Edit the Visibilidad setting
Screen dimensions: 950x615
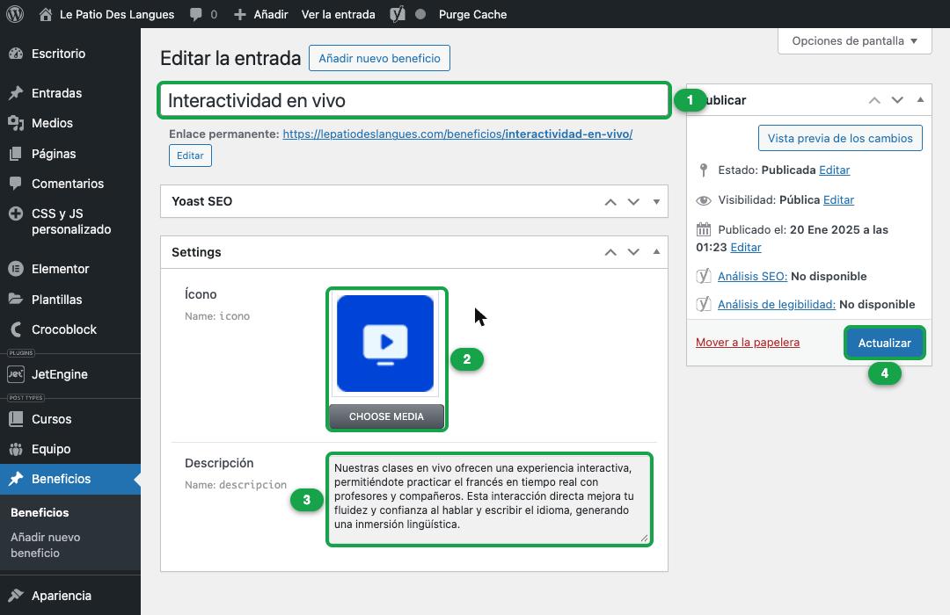click(838, 199)
